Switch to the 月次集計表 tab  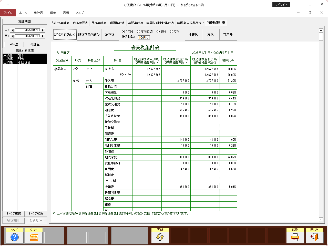click(x=99, y=23)
